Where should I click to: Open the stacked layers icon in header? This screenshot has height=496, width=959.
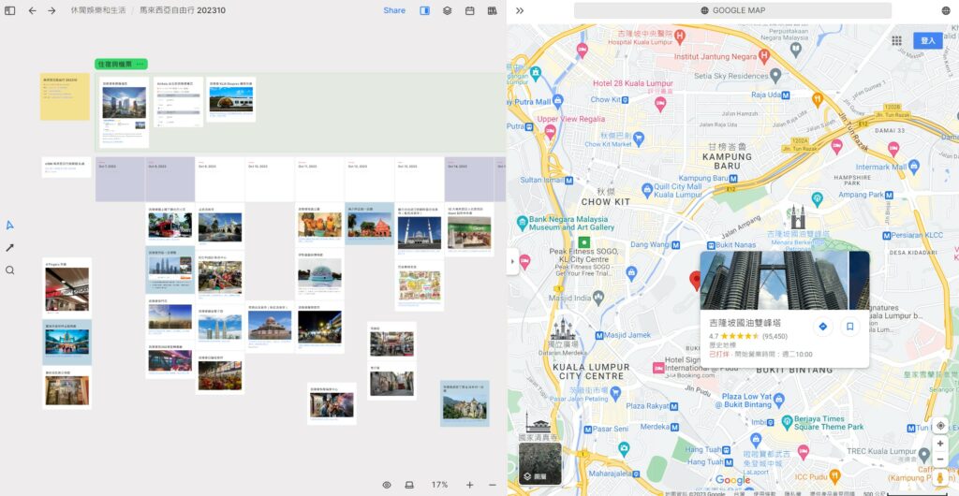pyautogui.click(x=447, y=10)
